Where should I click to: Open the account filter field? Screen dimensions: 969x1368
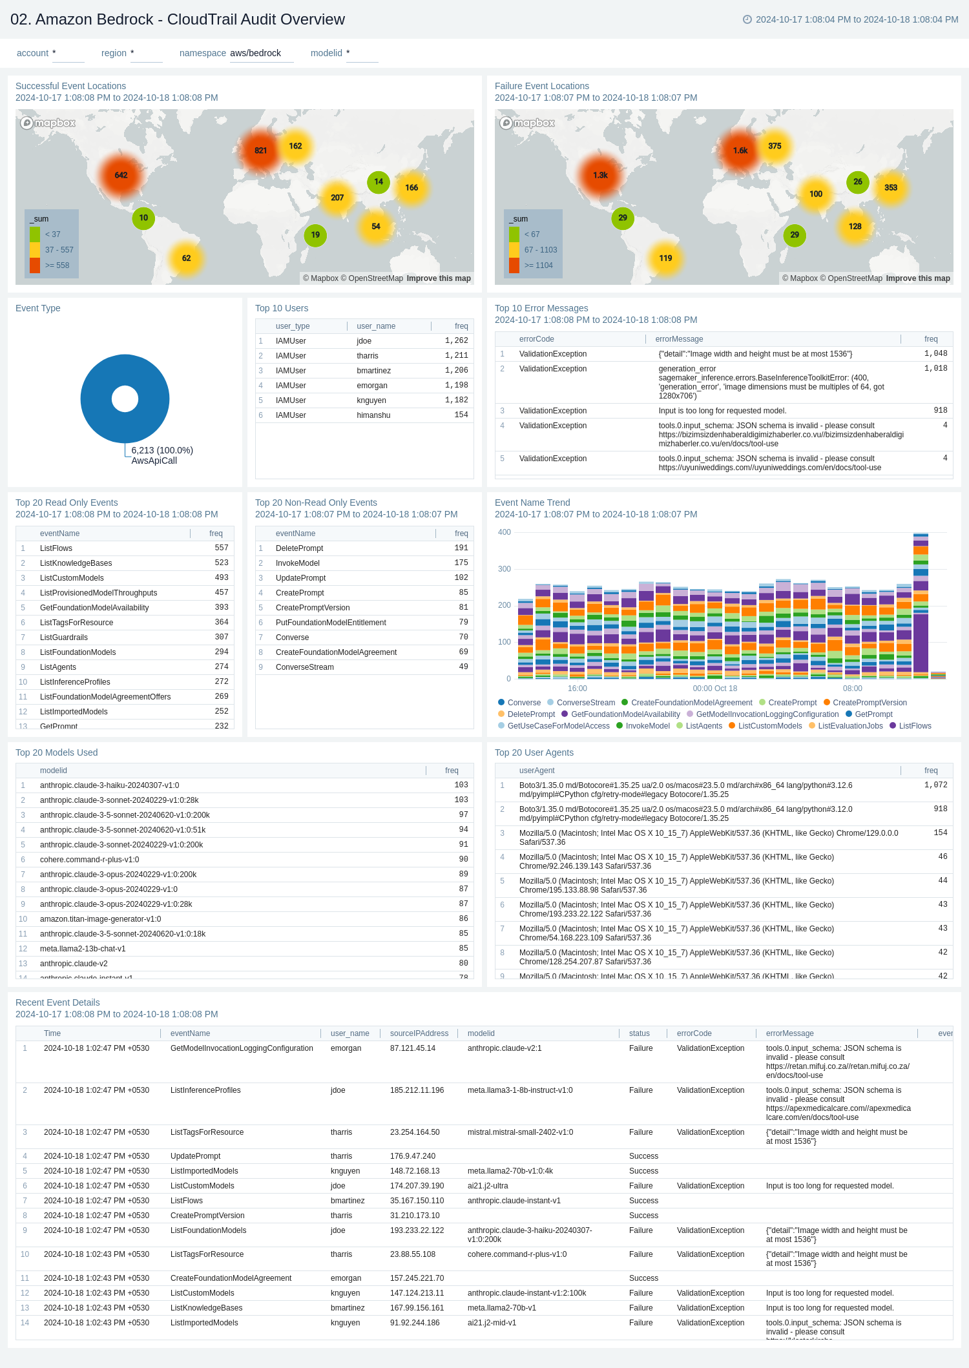pos(68,54)
